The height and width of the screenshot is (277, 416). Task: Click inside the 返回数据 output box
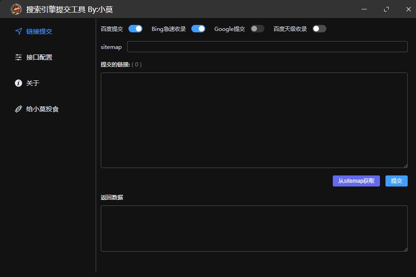click(x=254, y=229)
